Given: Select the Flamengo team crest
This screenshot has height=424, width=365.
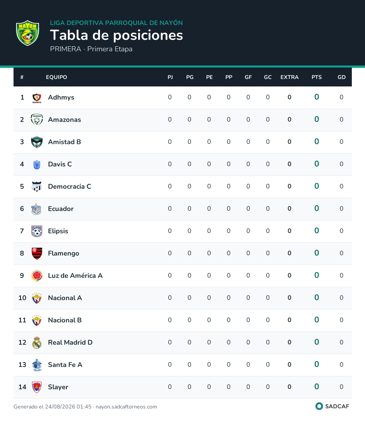Looking at the screenshot, I should (37, 254).
